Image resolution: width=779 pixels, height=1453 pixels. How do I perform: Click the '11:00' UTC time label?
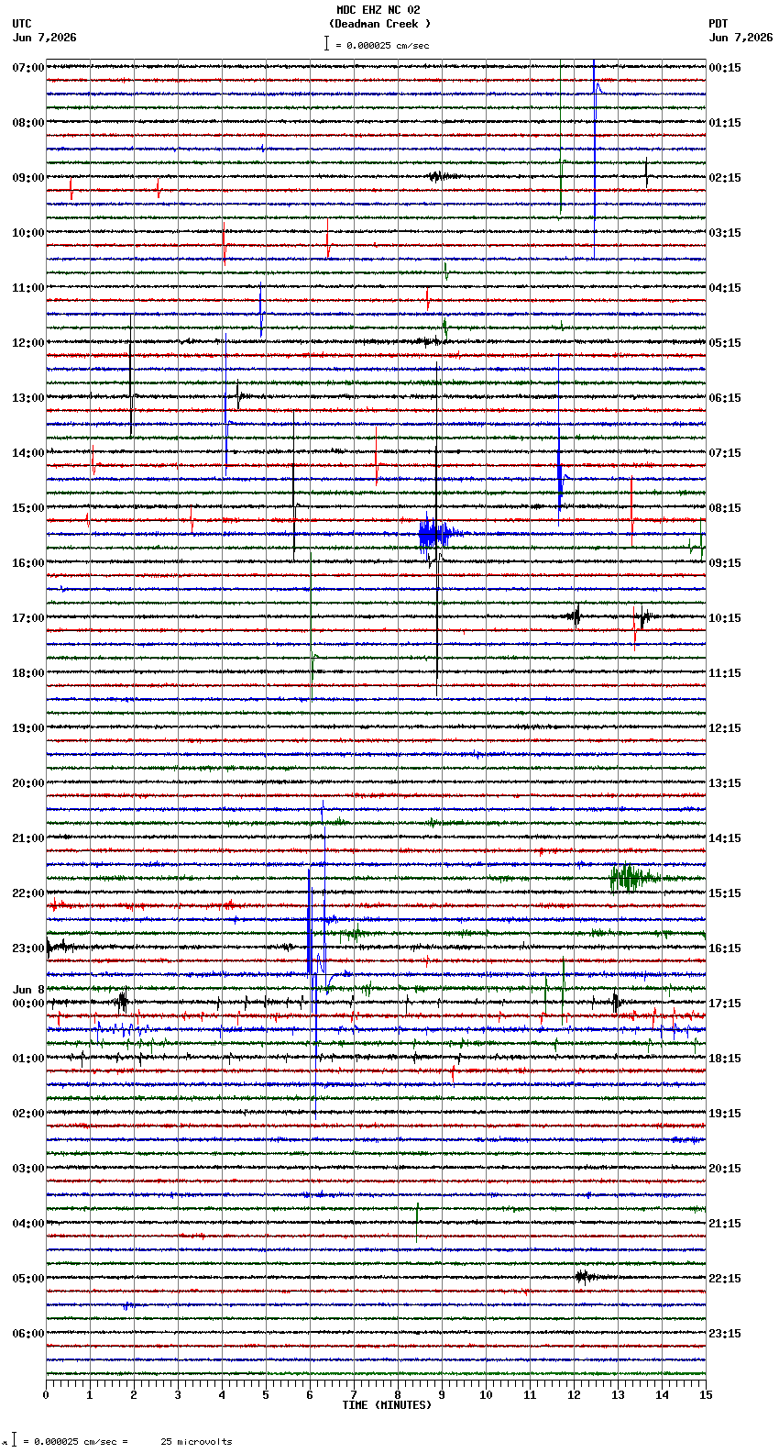28,288
